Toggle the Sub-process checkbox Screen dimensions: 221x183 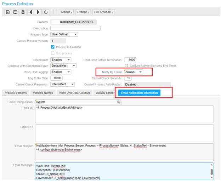click(53, 53)
